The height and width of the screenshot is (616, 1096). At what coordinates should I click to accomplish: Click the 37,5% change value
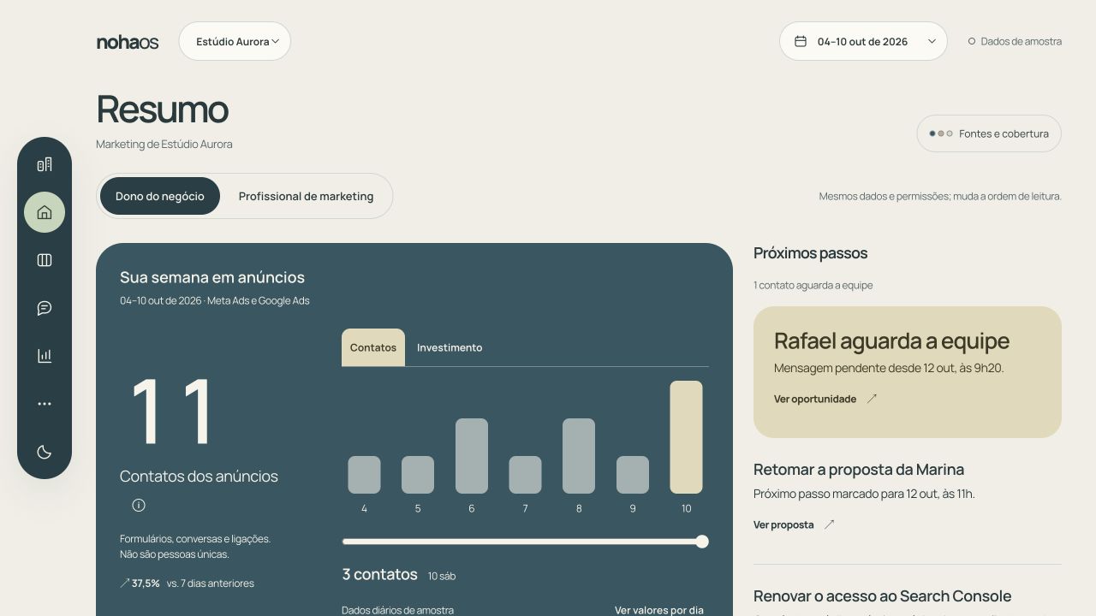coord(146,583)
